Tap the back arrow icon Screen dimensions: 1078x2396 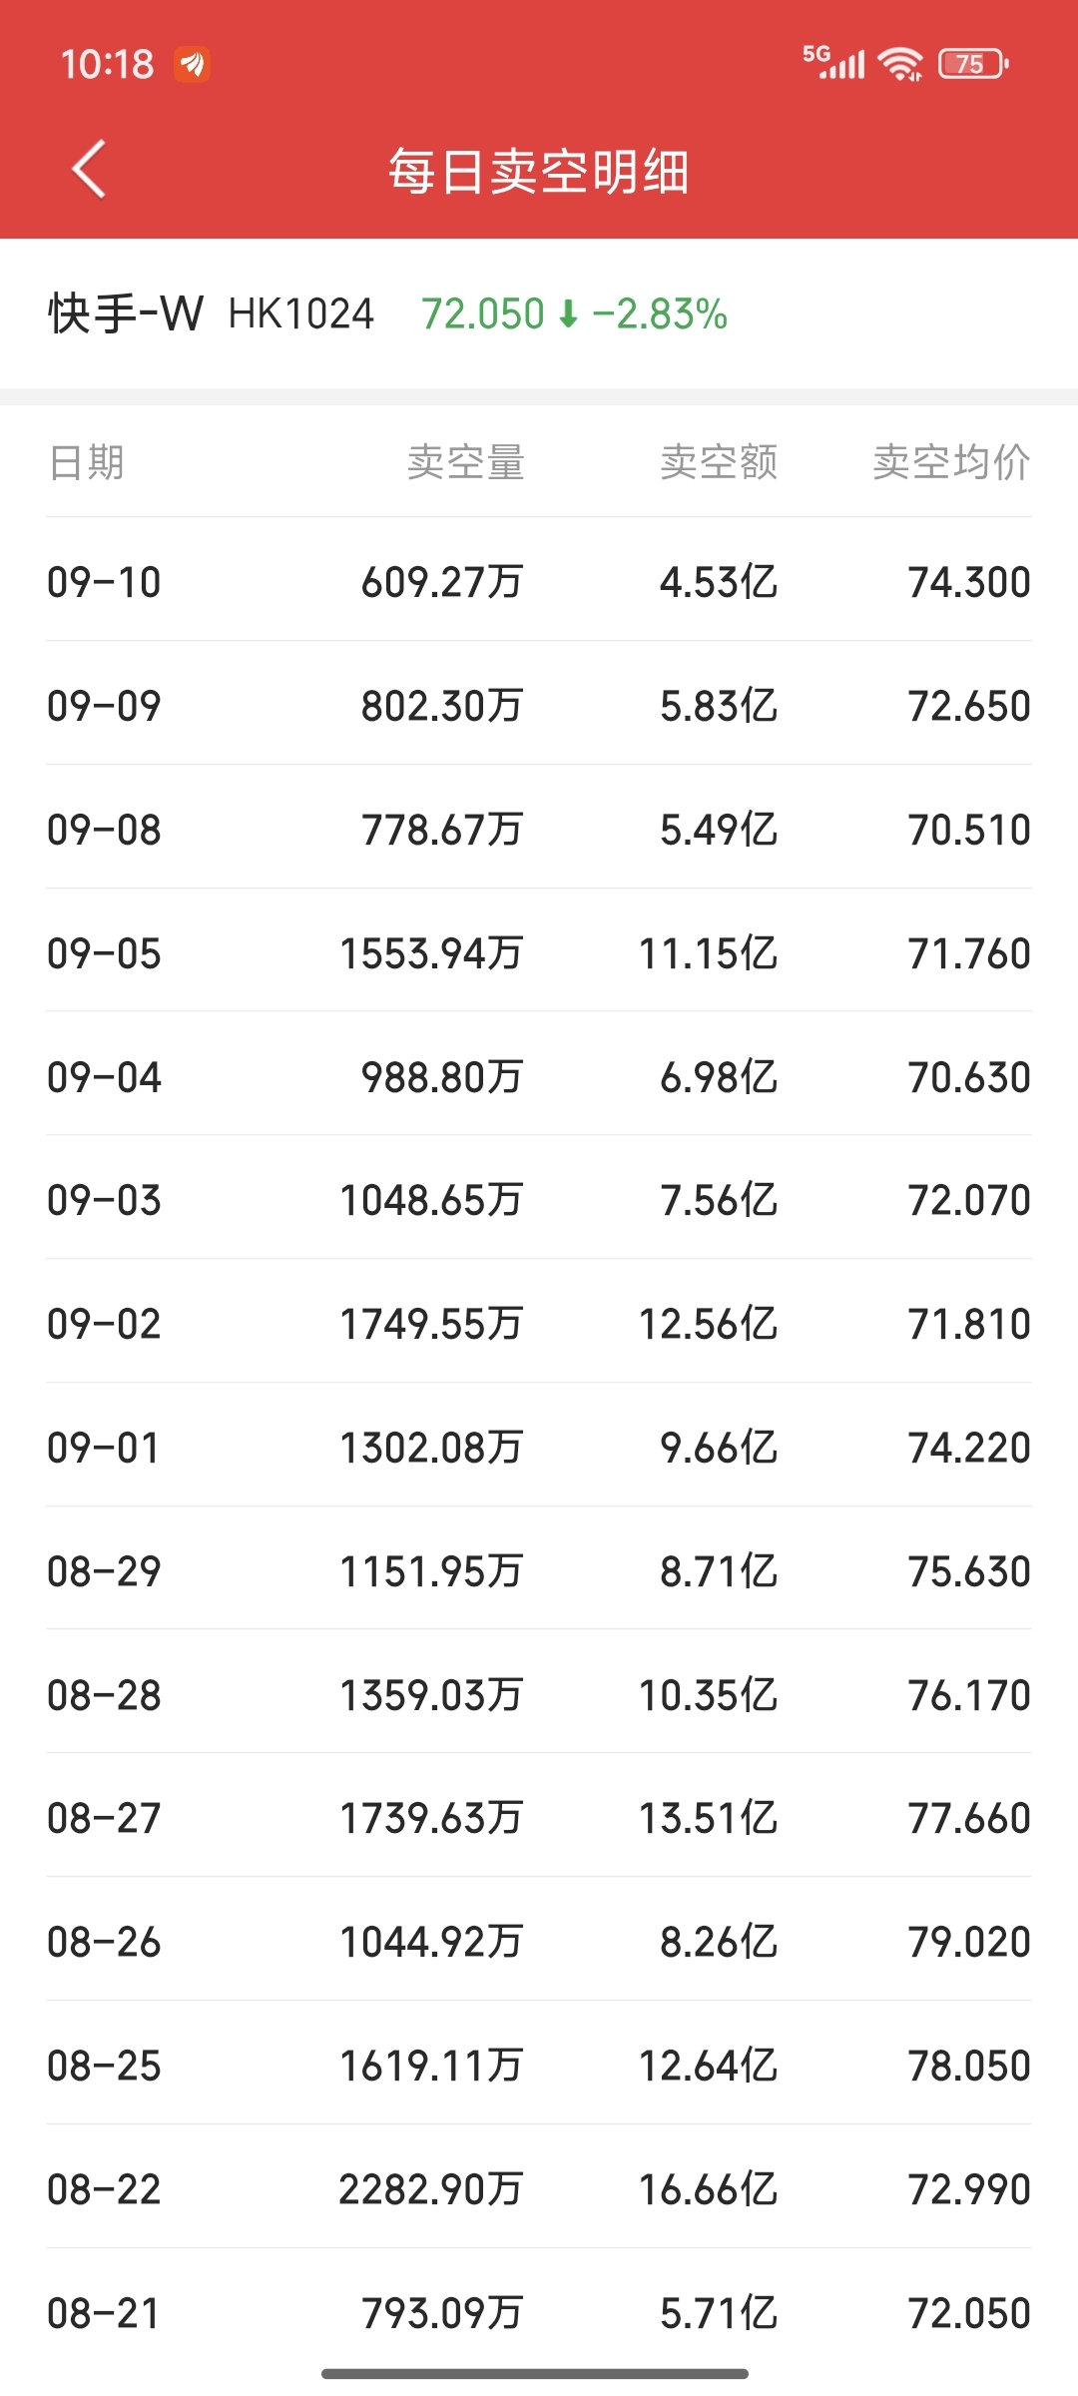90,170
